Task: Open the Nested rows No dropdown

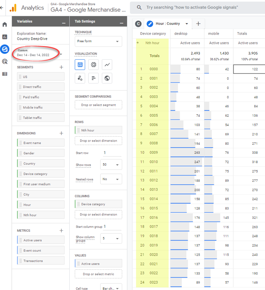Action: [x=111, y=179]
